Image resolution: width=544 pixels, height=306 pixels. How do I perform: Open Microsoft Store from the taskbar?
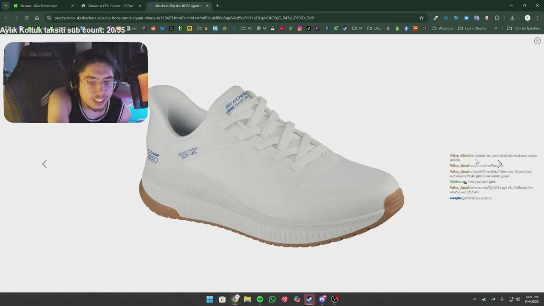[x=222, y=299]
